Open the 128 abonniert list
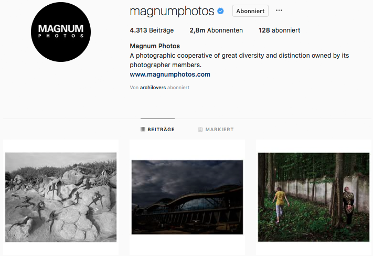373x256 pixels. click(279, 30)
